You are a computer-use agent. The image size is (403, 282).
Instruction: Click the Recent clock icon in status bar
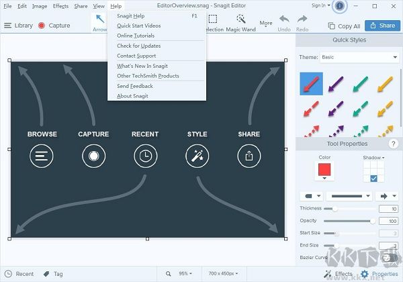click(x=9, y=274)
